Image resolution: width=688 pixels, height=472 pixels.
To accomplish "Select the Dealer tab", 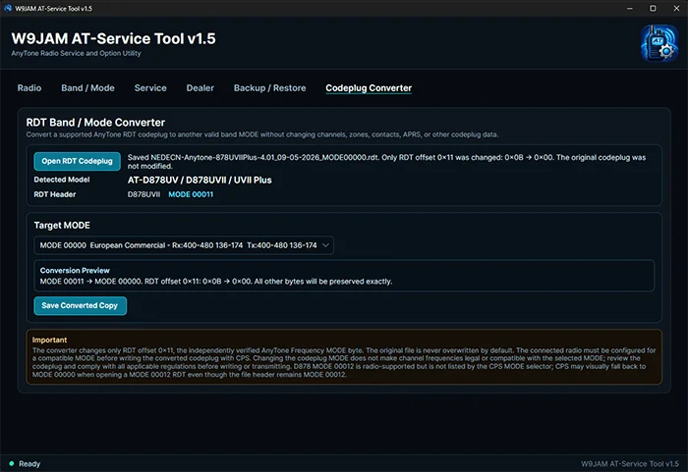I will tap(201, 88).
